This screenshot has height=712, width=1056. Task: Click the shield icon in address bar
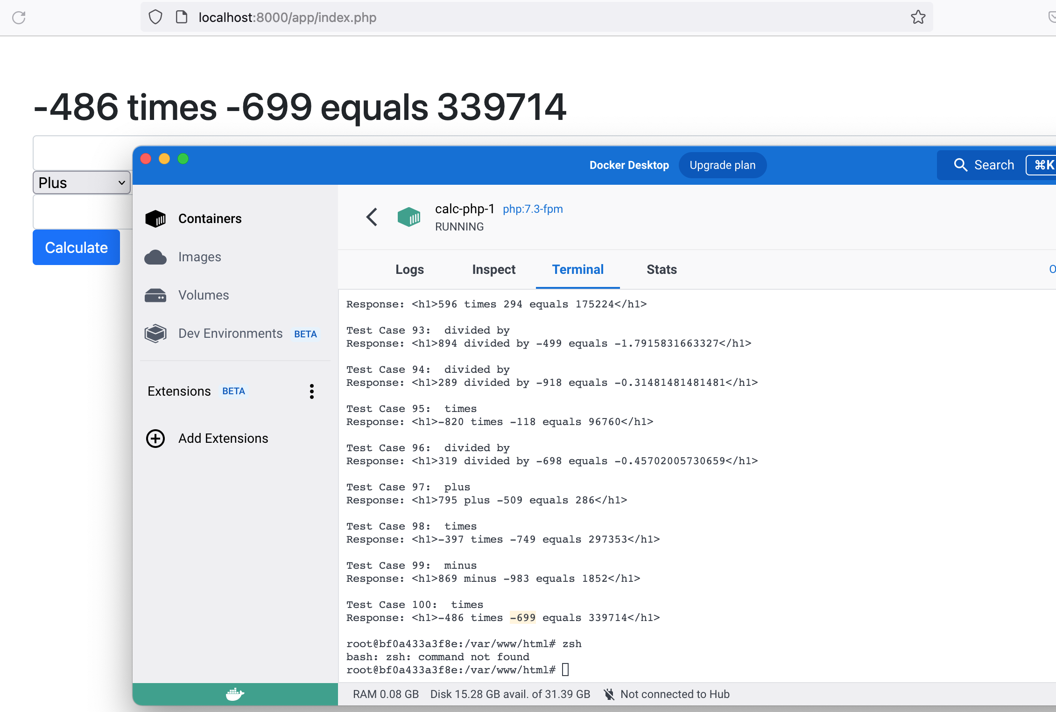(155, 17)
